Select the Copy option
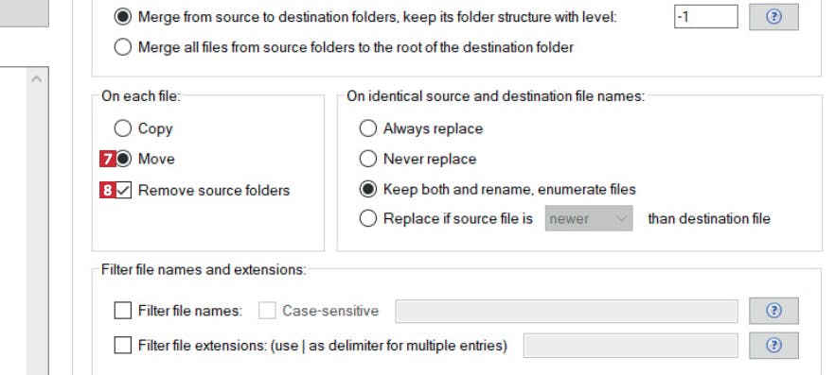The image size is (835, 375). pyautogui.click(x=122, y=128)
